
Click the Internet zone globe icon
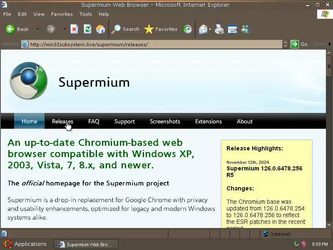(x=266, y=234)
